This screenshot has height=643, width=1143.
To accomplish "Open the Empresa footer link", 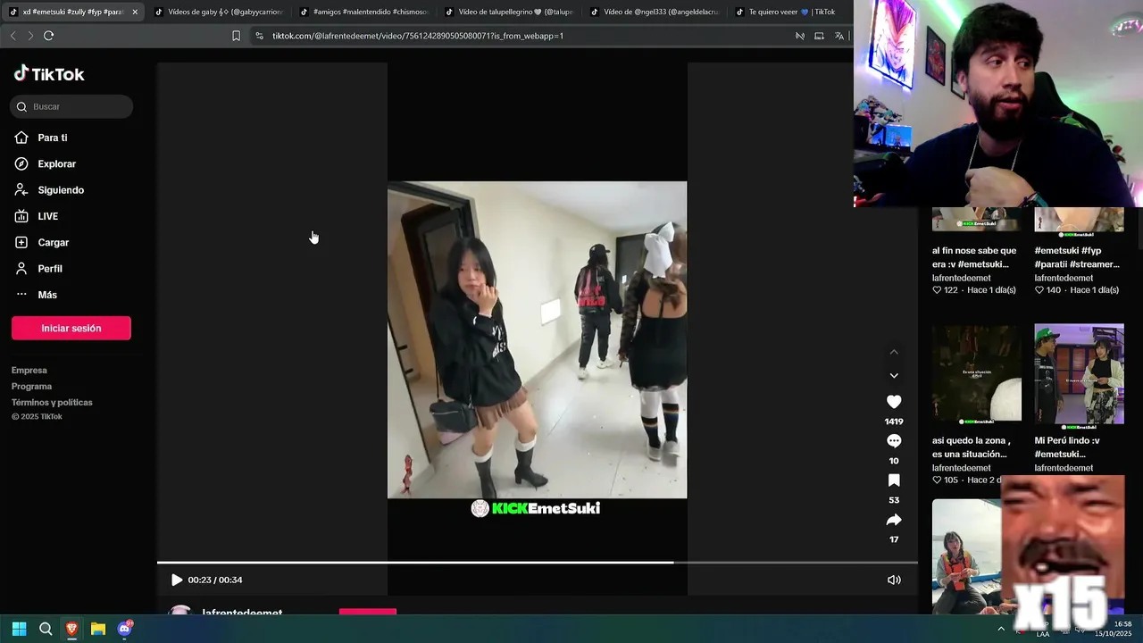I will (x=29, y=370).
